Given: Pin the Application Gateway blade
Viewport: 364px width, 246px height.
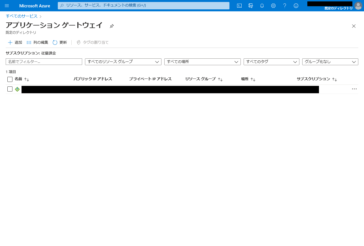Looking at the screenshot, I should (112, 26).
